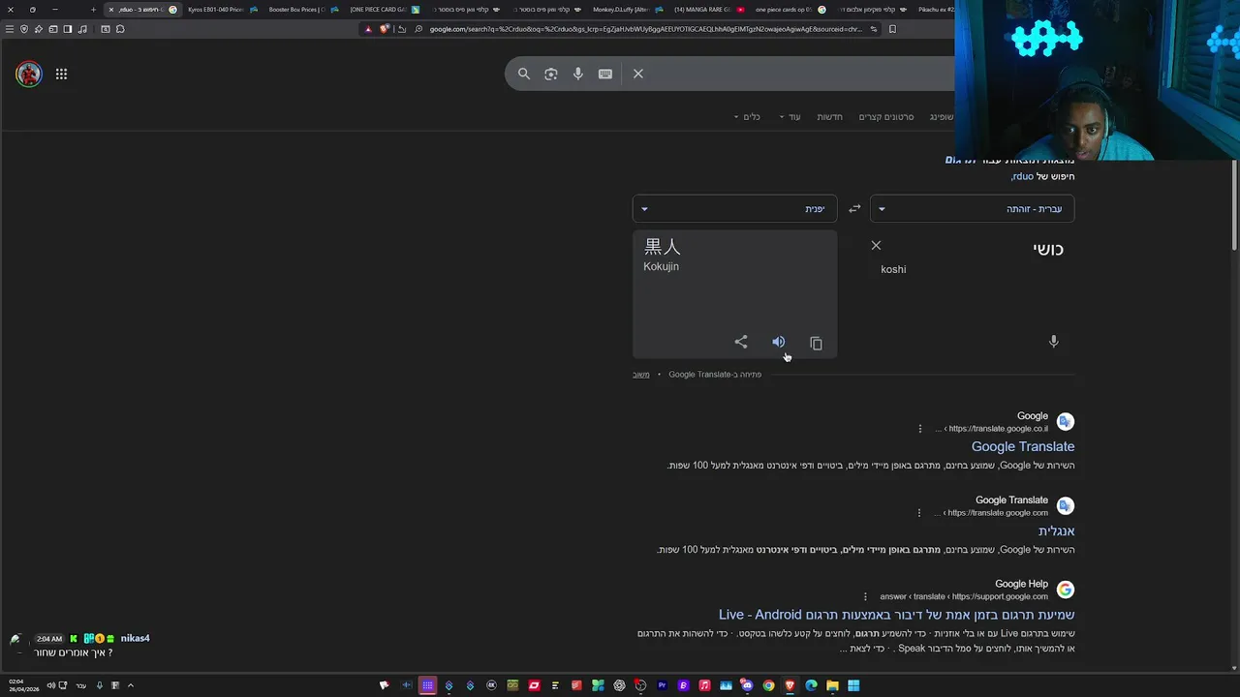This screenshot has height=697, width=1240.
Task: Switch to the סרטונים קצרים short videos tab
Action: 886,117
